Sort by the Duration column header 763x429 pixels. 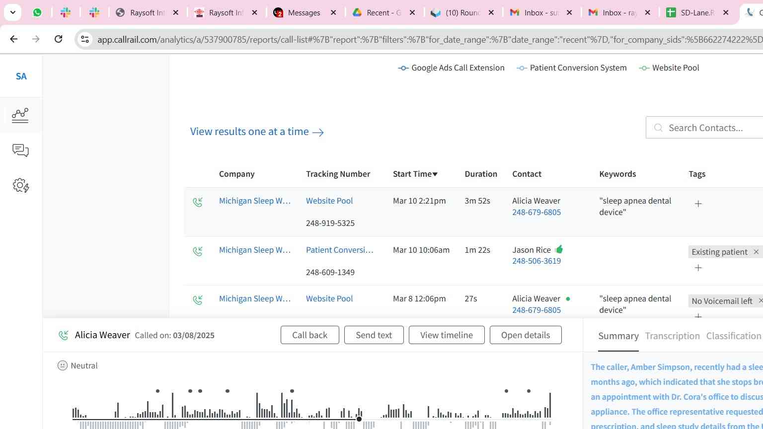coord(481,174)
